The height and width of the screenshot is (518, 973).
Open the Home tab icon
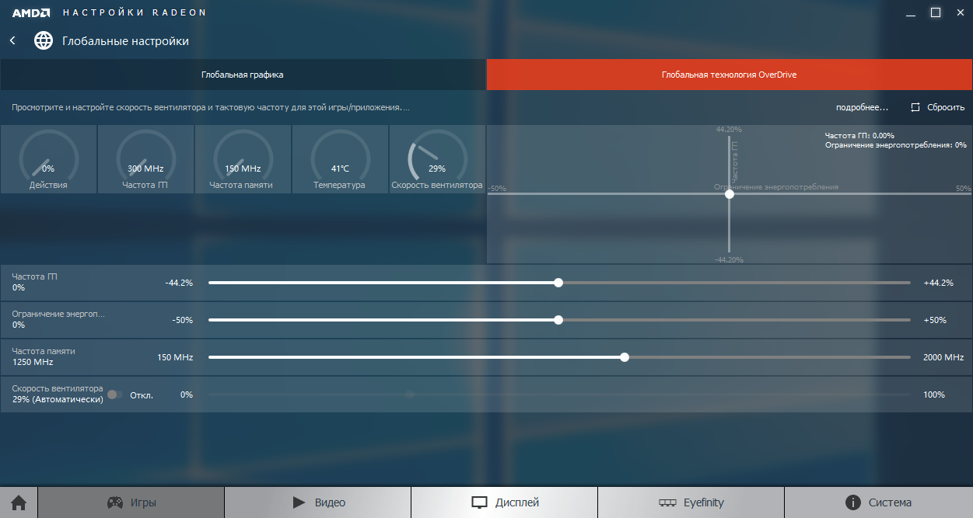tap(19, 502)
